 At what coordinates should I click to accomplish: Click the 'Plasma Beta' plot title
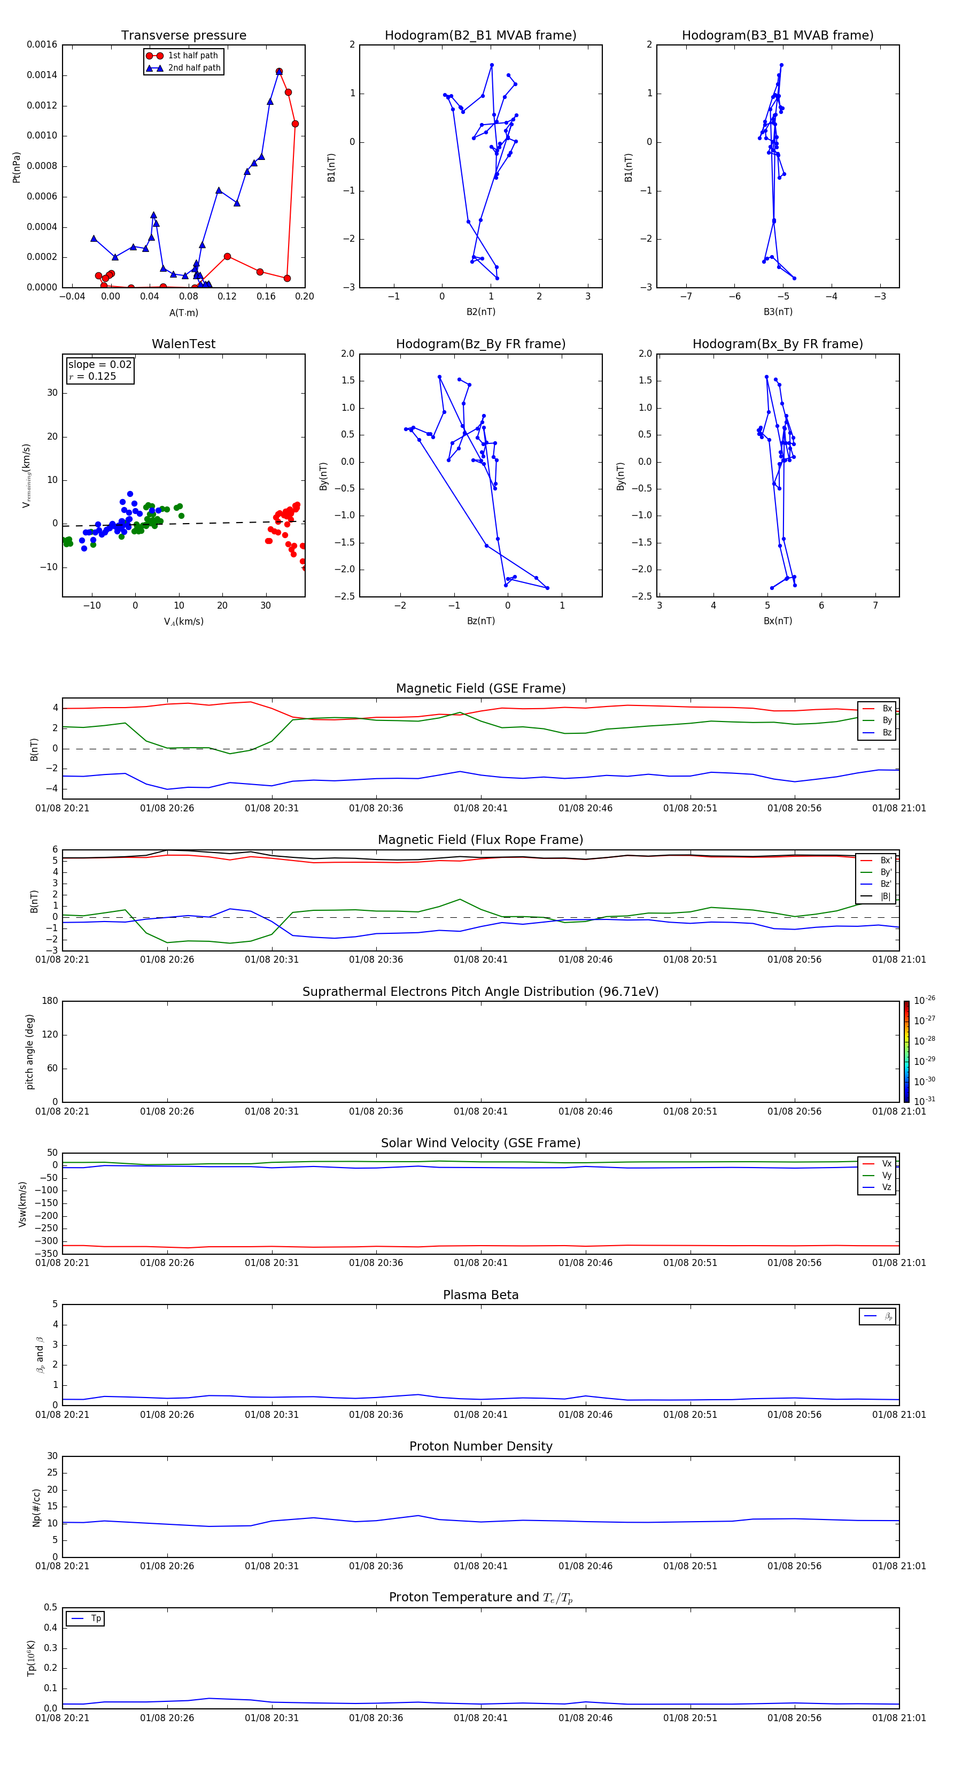click(x=480, y=1295)
